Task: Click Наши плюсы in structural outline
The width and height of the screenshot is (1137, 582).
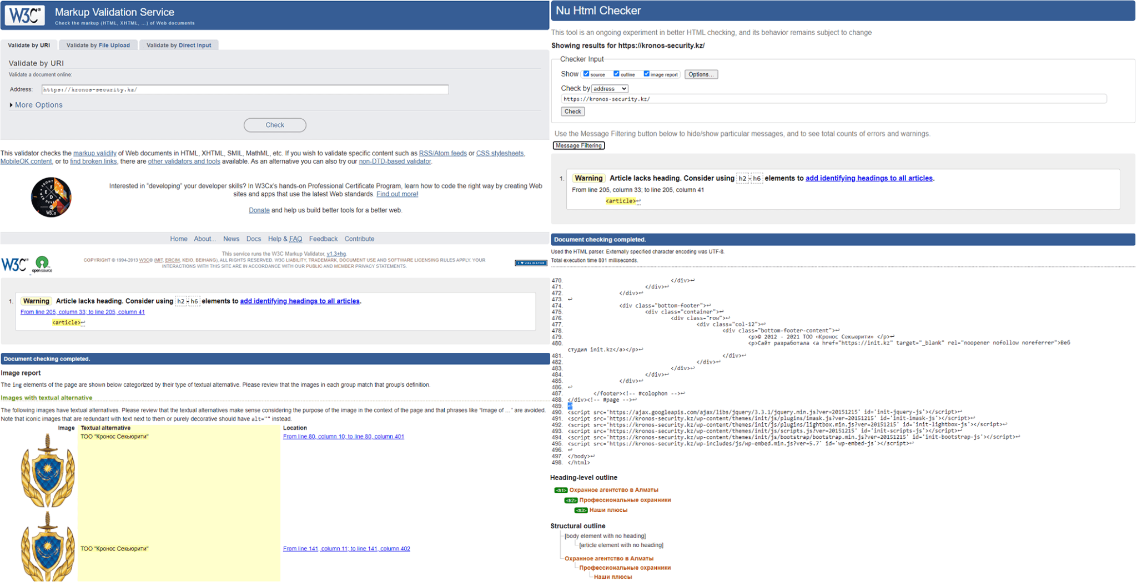Action: pyautogui.click(x=612, y=578)
